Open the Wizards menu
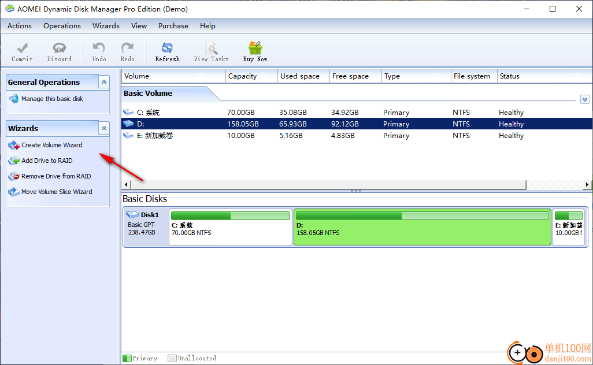The height and width of the screenshot is (365, 593). click(106, 25)
